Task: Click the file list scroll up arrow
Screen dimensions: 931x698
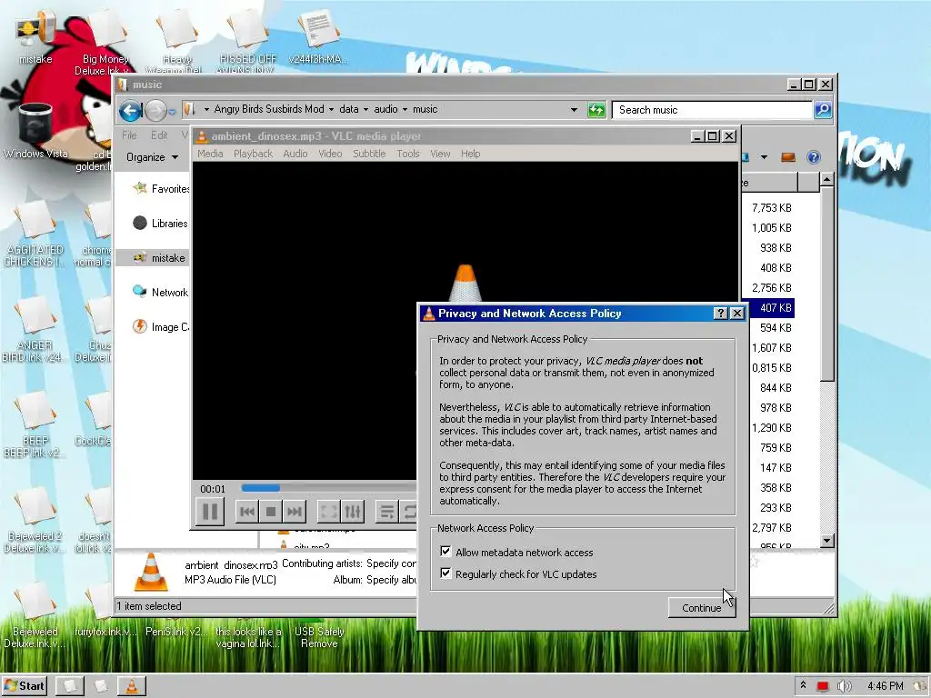Action: (x=826, y=179)
